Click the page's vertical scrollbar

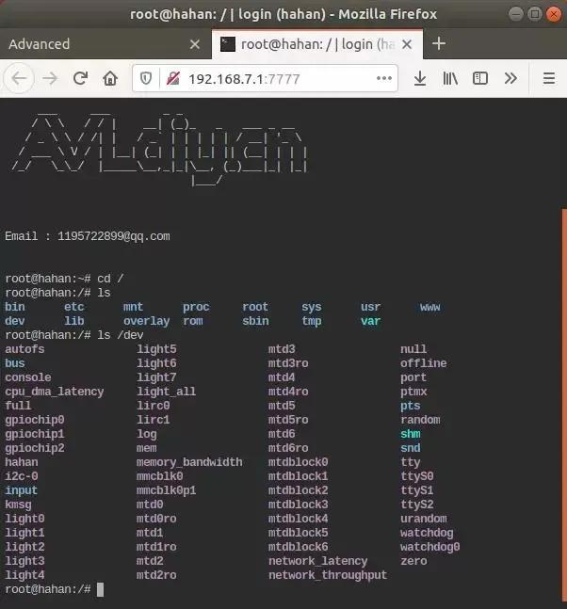click(562, 377)
